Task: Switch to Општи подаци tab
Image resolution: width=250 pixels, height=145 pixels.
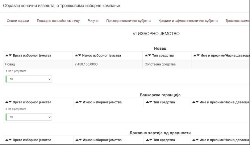Action: 18,21
